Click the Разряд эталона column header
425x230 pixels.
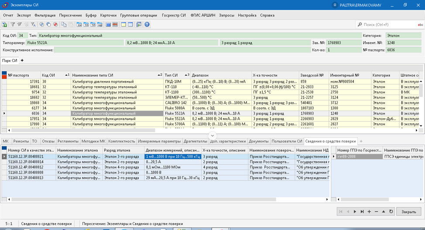(x=123, y=150)
